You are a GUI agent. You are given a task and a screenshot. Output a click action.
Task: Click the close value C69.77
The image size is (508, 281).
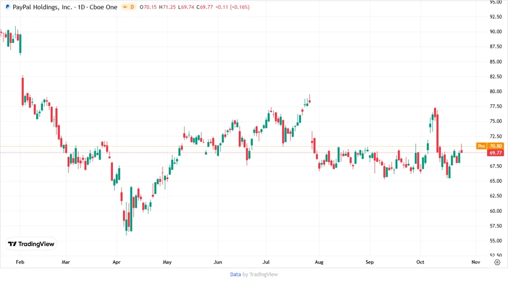coord(205,7)
